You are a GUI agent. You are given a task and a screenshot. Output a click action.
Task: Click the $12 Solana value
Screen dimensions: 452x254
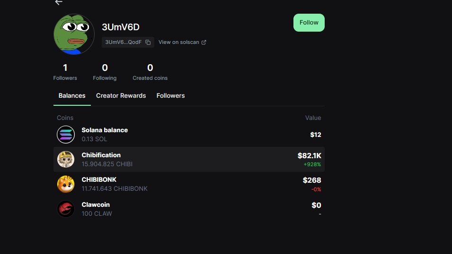point(316,135)
